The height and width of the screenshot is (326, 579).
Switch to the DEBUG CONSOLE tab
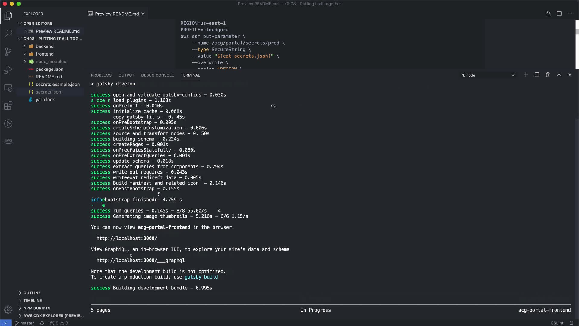click(x=157, y=75)
